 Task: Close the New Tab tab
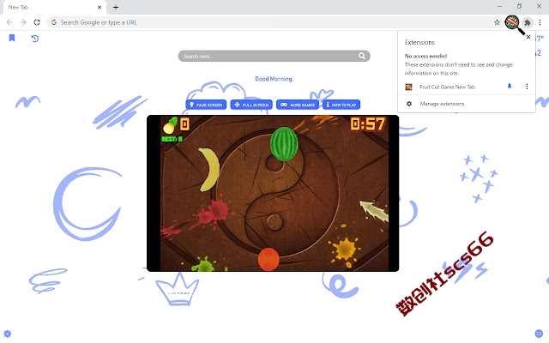click(100, 7)
